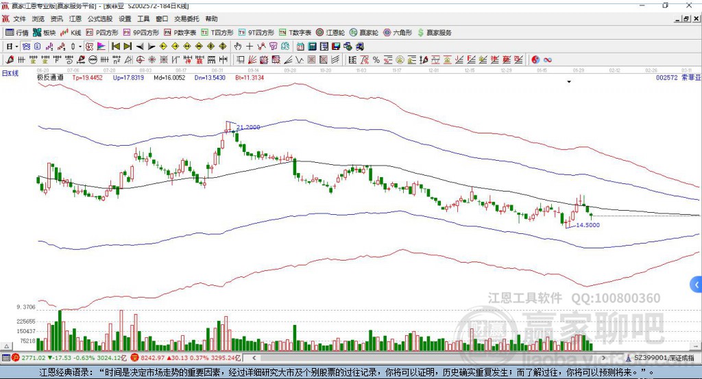Select the hand pan tool
The height and width of the screenshot is (379, 702).
[x=238, y=47]
